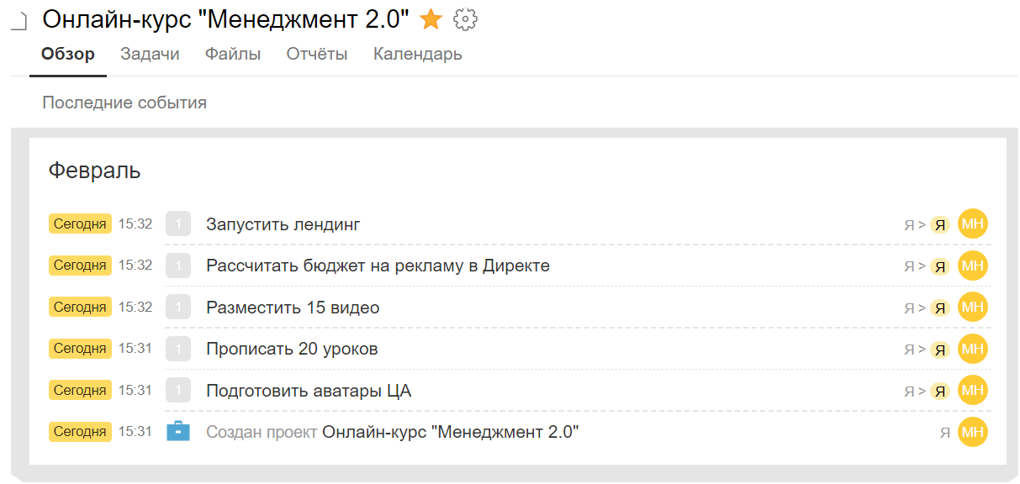1020x484 pixels.
Task: Click the folded page icon before project title
Action: (x=20, y=22)
